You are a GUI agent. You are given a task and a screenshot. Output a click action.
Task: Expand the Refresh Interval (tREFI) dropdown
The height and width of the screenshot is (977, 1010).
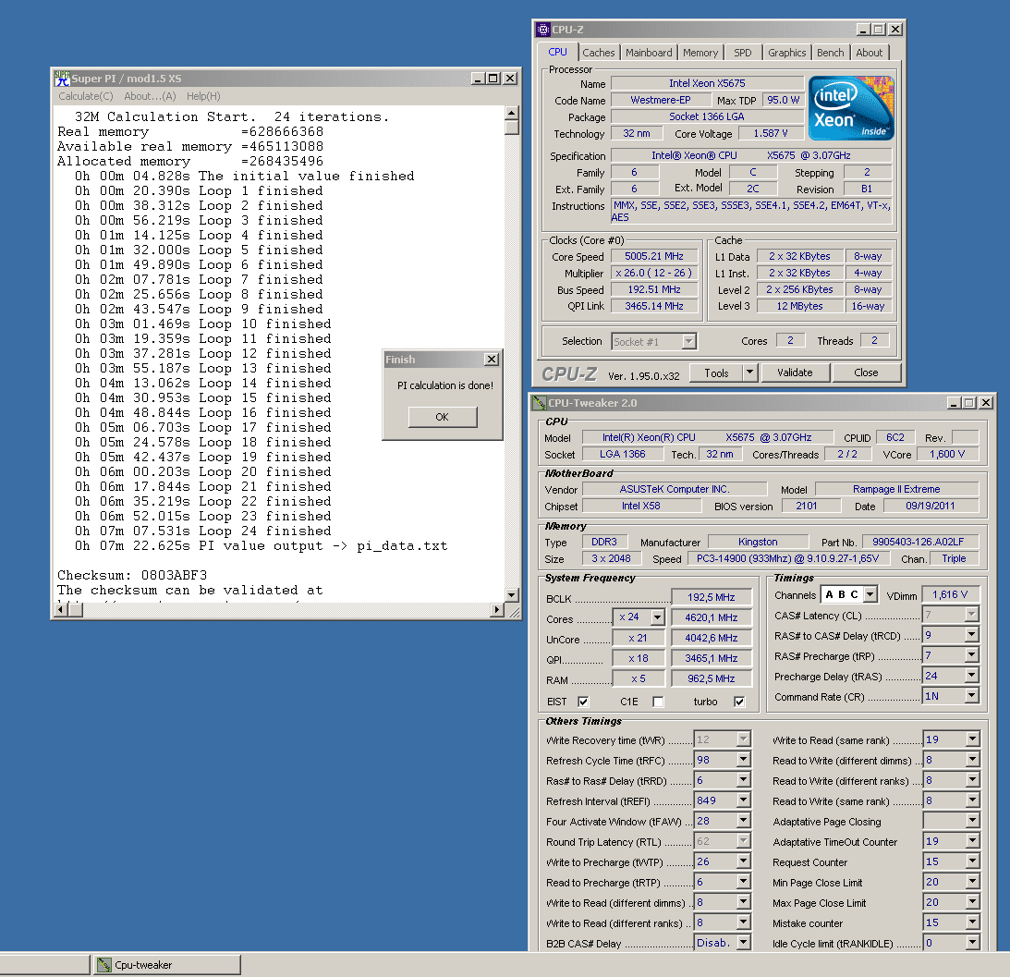coord(743,800)
